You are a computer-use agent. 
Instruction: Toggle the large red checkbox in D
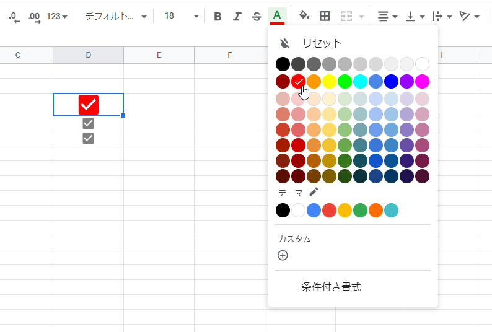coord(89,105)
